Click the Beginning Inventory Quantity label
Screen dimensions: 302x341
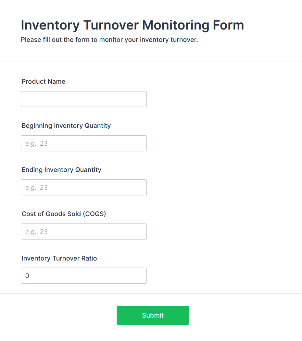click(x=66, y=126)
